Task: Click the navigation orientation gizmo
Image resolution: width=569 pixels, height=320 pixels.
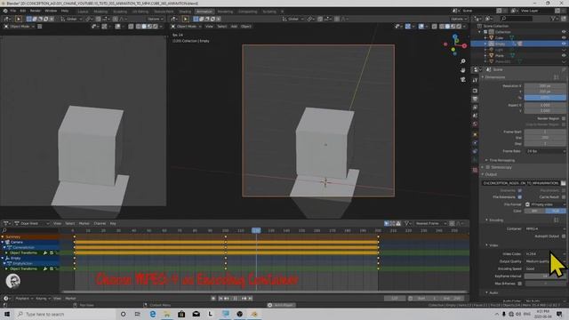Action: click(455, 44)
